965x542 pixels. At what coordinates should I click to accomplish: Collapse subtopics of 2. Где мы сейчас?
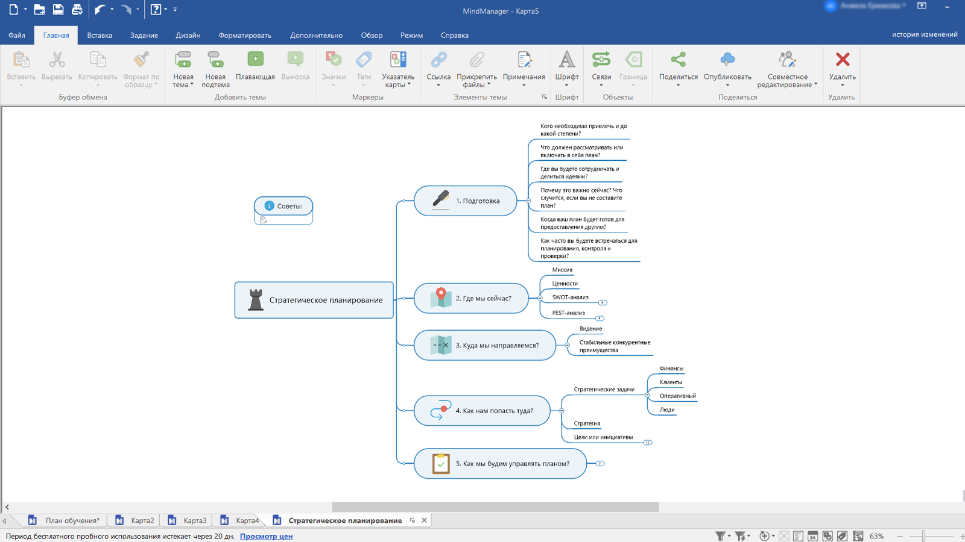[x=540, y=298]
